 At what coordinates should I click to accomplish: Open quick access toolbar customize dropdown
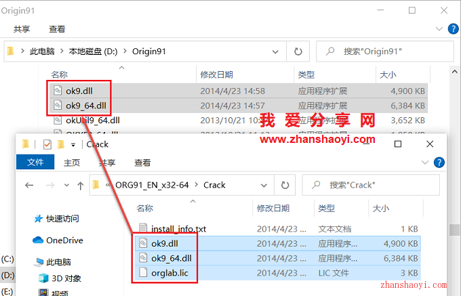point(73,145)
